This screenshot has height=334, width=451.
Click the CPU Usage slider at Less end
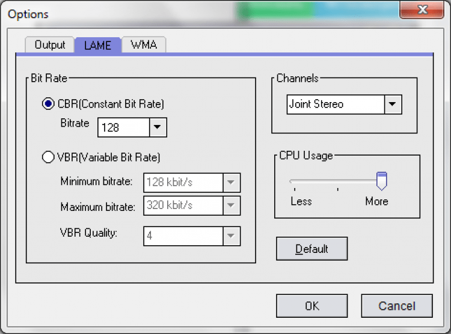pos(292,181)
